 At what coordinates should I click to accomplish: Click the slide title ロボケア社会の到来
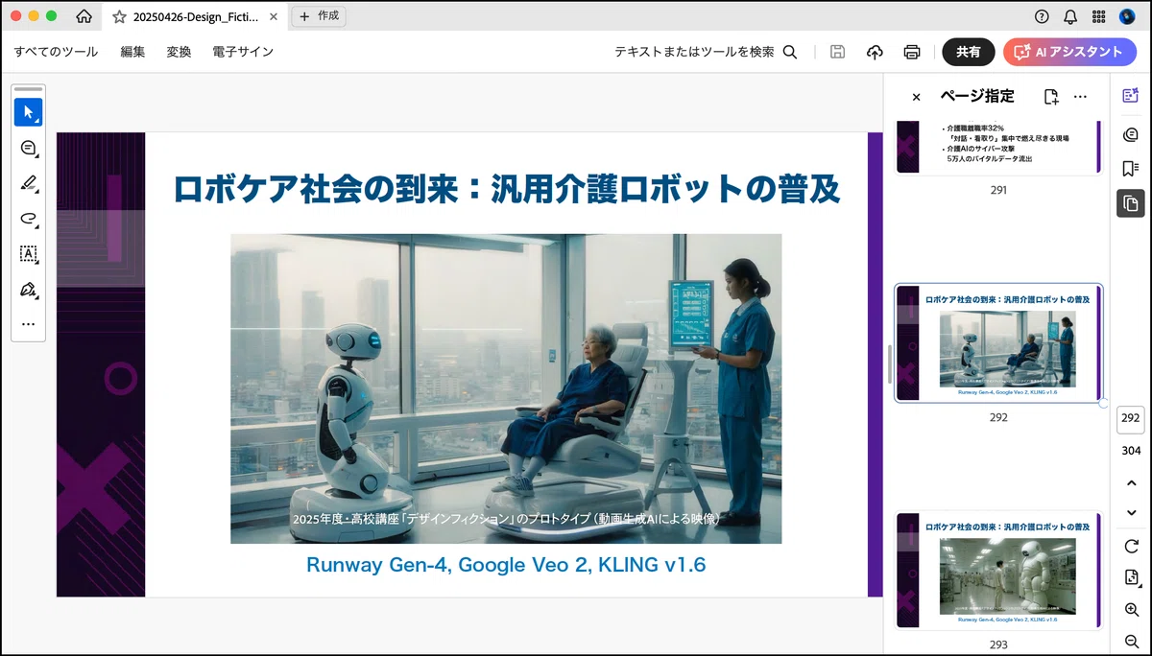pos(506,189)
